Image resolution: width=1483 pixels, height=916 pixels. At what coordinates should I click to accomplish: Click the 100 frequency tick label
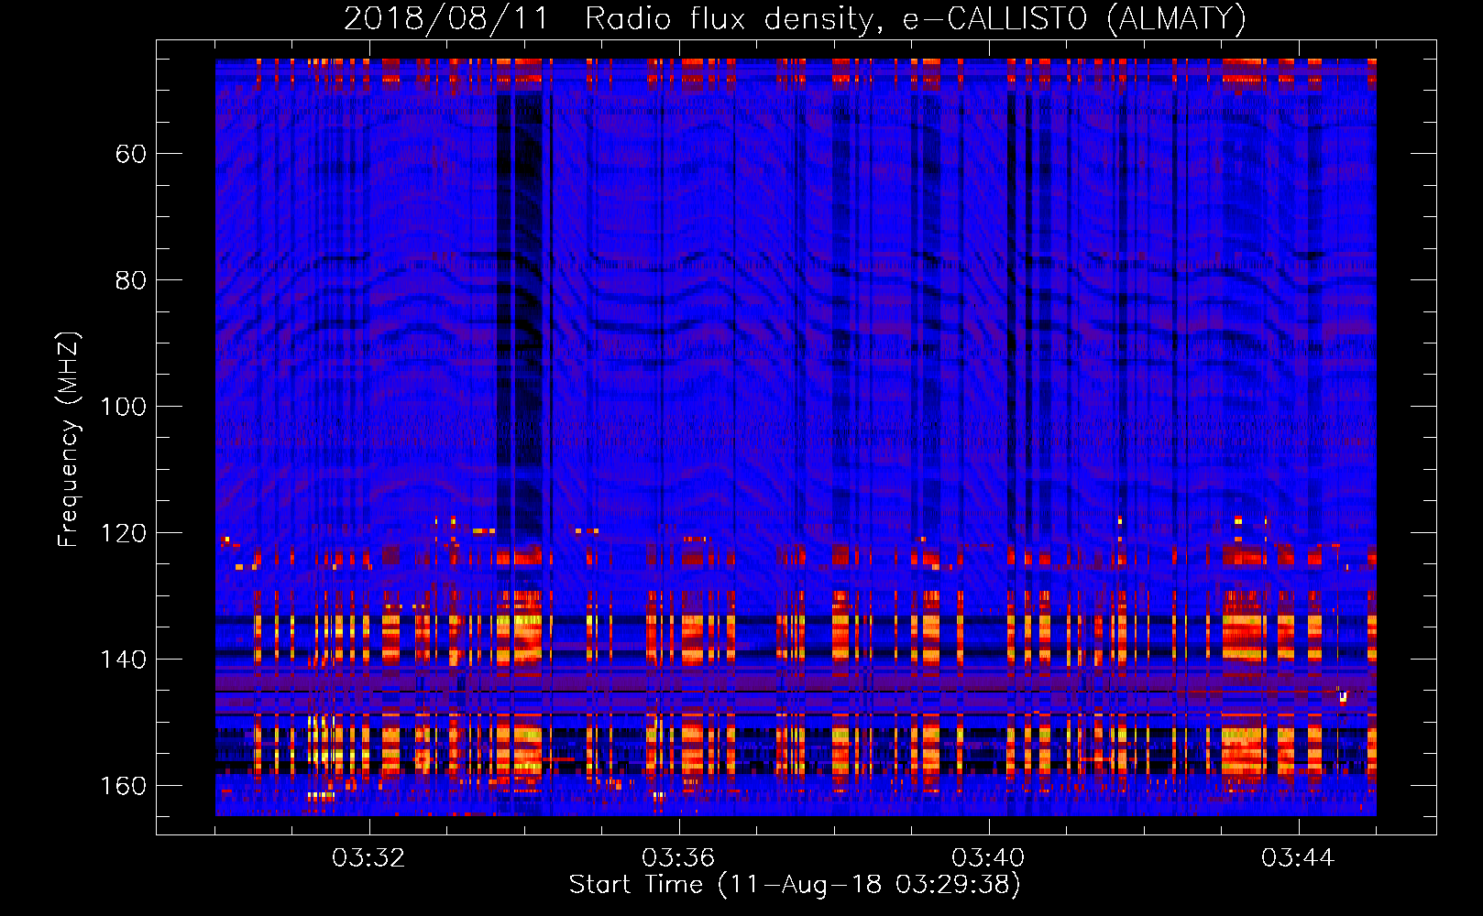pyautogui.click(x=124, y=407)
